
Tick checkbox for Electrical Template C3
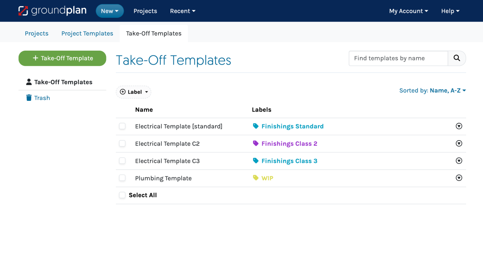click(122, 161)
